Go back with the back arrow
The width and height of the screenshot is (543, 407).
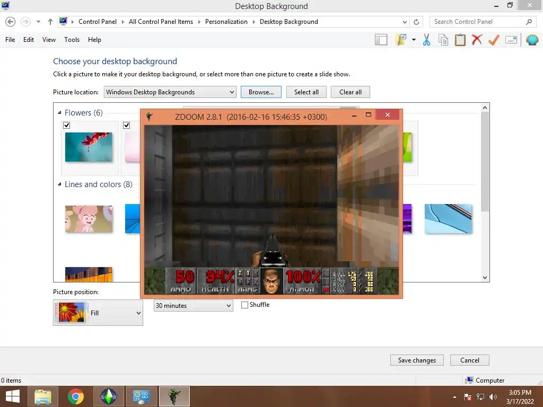pos(11,22)
